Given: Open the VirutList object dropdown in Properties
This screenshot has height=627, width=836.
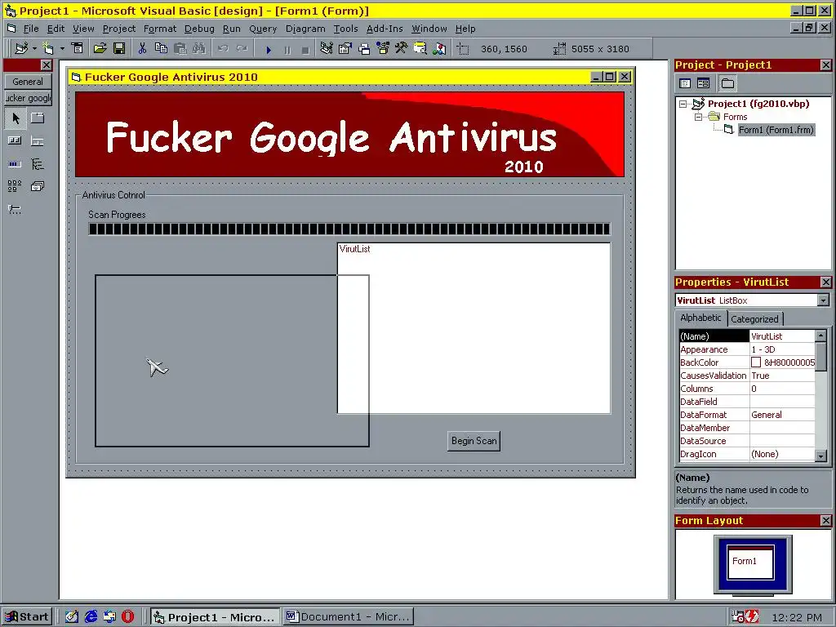Looking at the screenshot, I should coord(823,300).
